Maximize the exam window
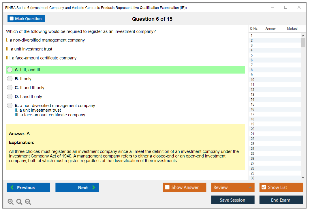Screen dimensions: 310x212 pos(286,7)
